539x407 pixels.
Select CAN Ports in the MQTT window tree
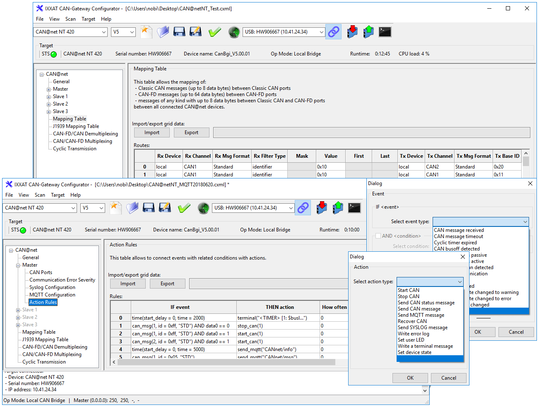[x=41, y=272]
